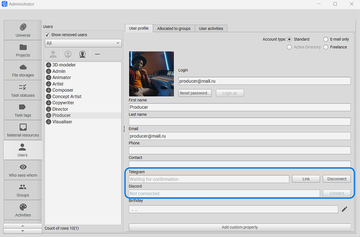Click the user bust silhouette toolbar icon
Viewport: 360px width, 237px height.
tap(82, 54)
